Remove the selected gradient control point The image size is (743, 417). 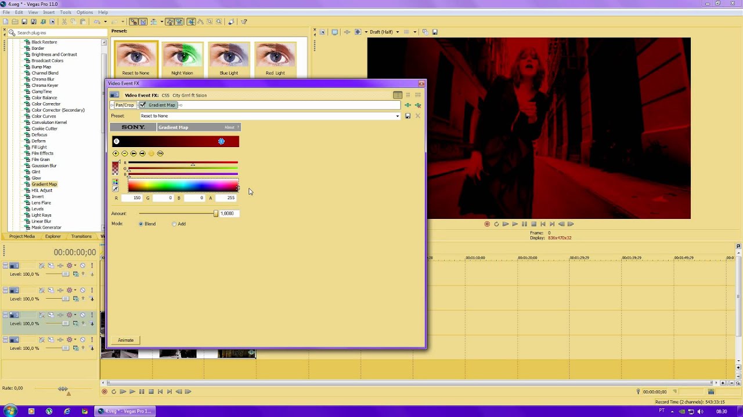point(124,153)
